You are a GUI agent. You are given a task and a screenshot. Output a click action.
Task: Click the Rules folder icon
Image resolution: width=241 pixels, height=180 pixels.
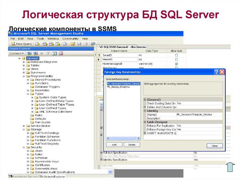coord(32,115)
